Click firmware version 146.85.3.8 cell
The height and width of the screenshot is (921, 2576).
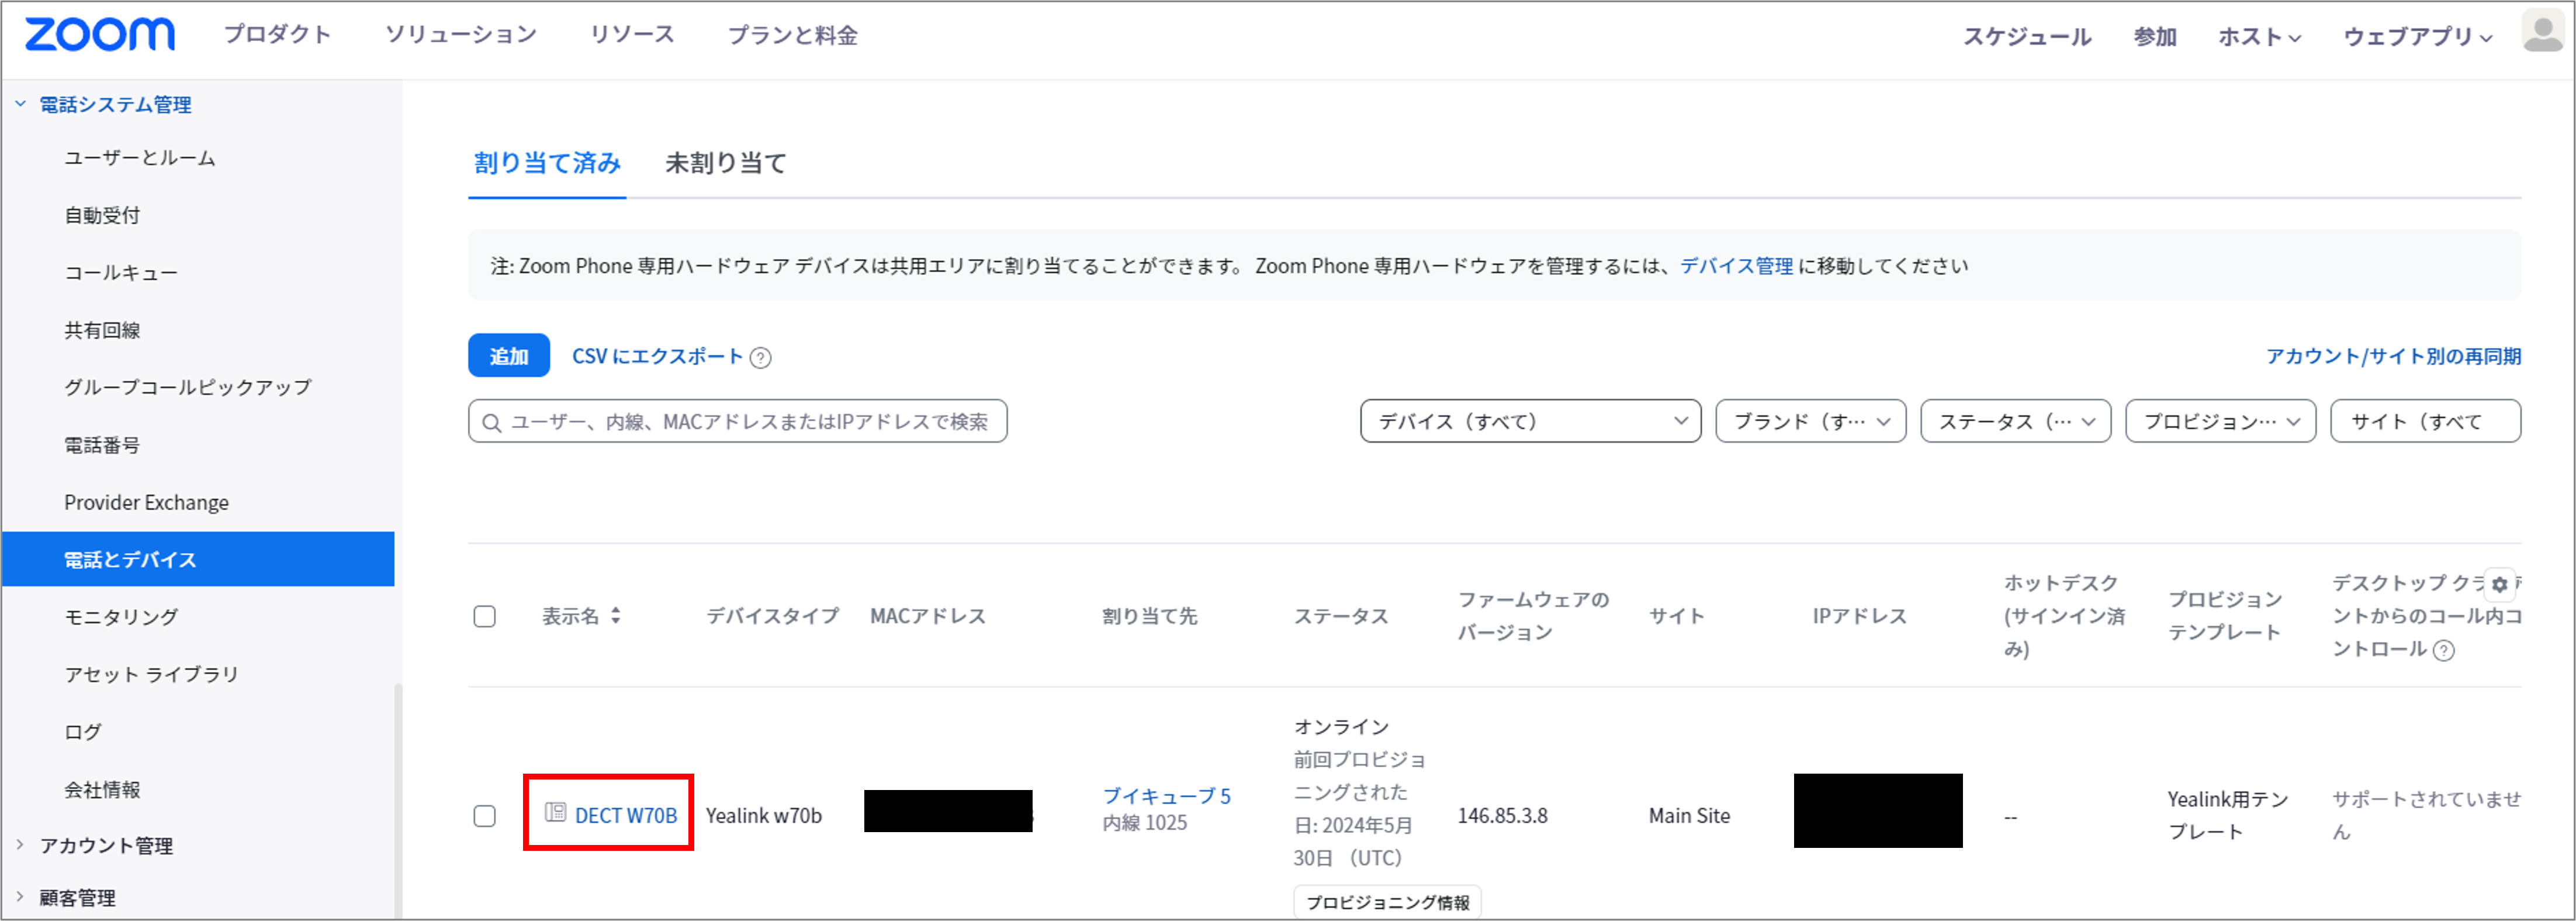pyautogui.click(x=1502, y=816)
